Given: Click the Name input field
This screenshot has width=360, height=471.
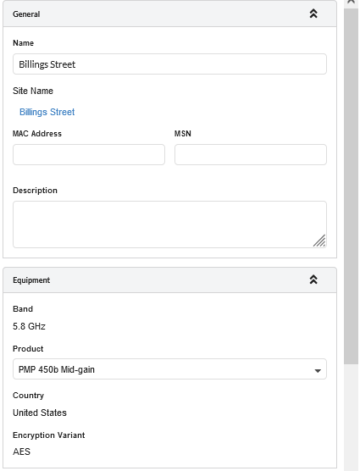Looking at the screenshot, I should coord(169,64).
